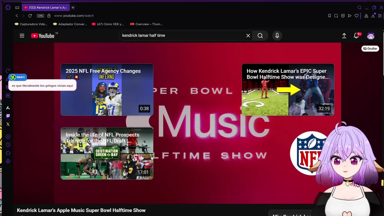Open the Opera Flow send icon
The image size is (384, 216).
[349, 16]
